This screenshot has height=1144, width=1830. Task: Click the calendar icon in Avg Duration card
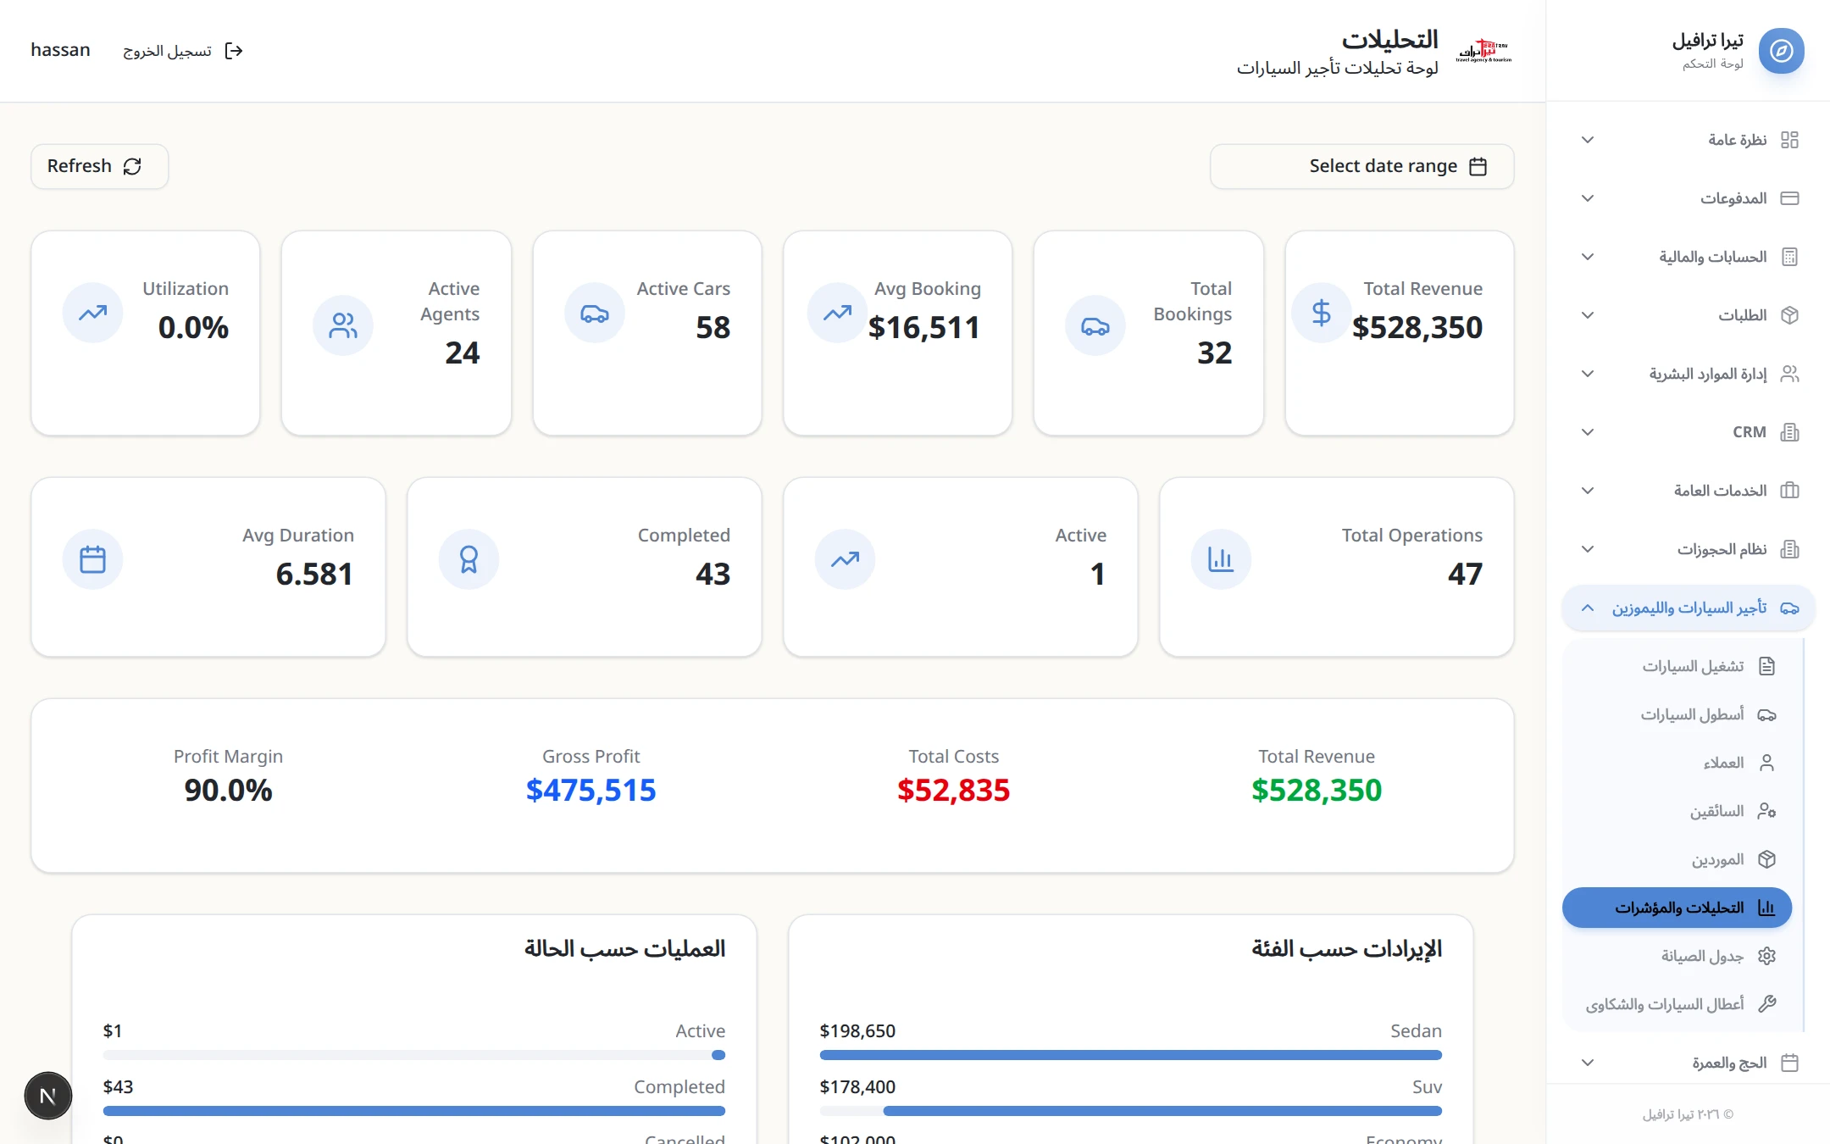pyautogui.click(x=92, y=559)
